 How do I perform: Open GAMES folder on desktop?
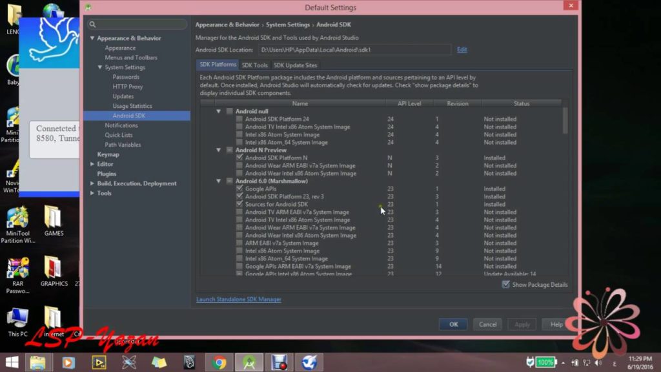click(54, 221)
